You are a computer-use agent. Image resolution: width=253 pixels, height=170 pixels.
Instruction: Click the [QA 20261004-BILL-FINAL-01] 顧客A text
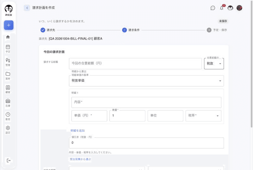pos(76,39)
